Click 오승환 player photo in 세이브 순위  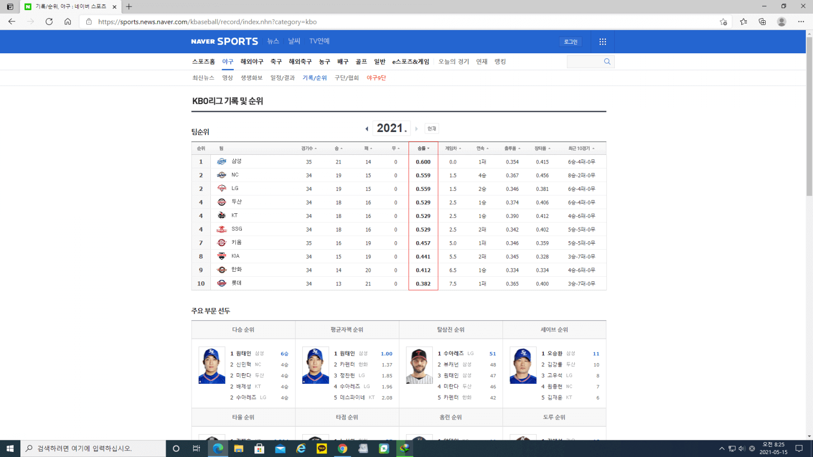523,366
